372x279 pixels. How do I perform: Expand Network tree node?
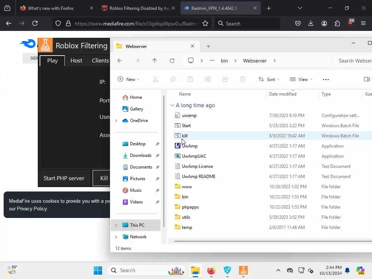point(116,237)
